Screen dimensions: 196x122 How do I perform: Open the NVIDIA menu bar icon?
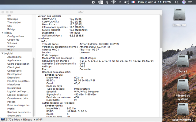pos(100,2)
